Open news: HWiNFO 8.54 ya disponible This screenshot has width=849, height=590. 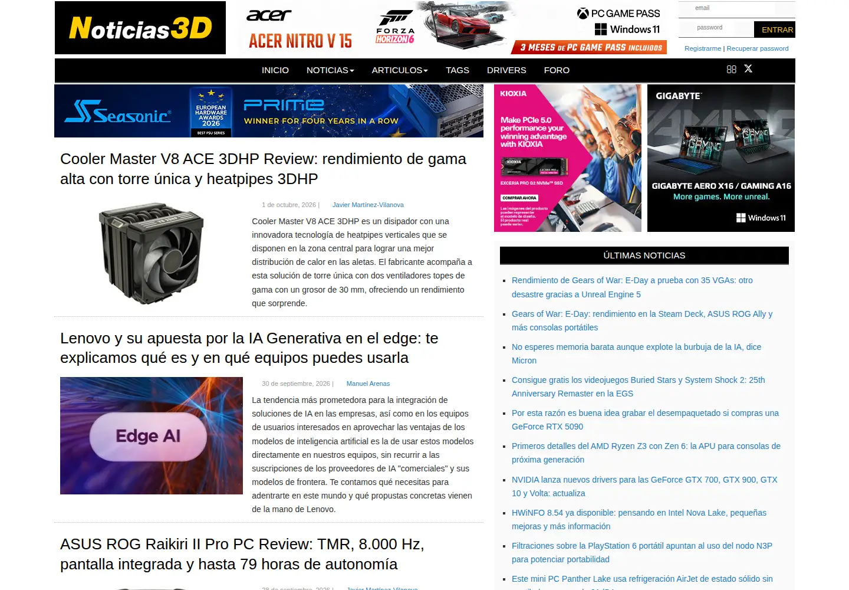point(639,519)
